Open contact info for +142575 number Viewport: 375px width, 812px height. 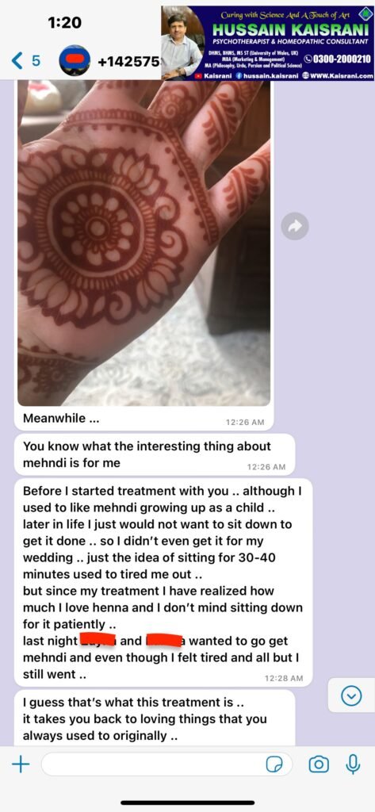coord(128,62)
